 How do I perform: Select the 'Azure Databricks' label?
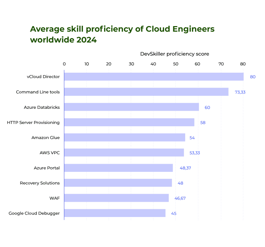(42, 107)
